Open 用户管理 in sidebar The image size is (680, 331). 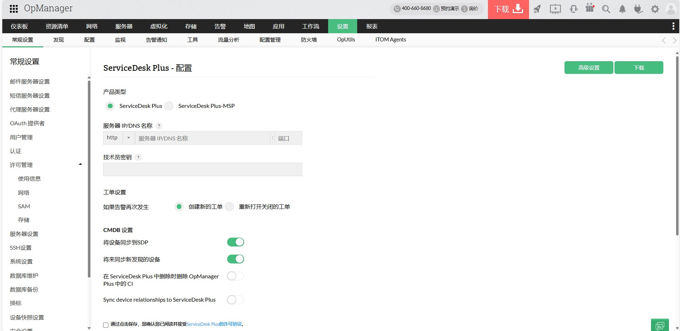point(21,137)
